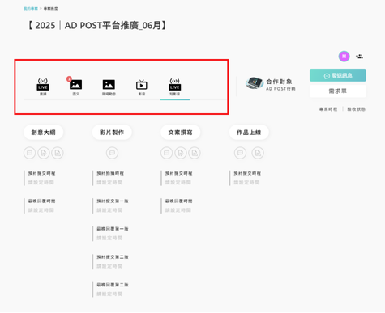Open the 需求單 button
This screenshot has width=385, height=313.
pyautogui.click(x=338, y=91)
